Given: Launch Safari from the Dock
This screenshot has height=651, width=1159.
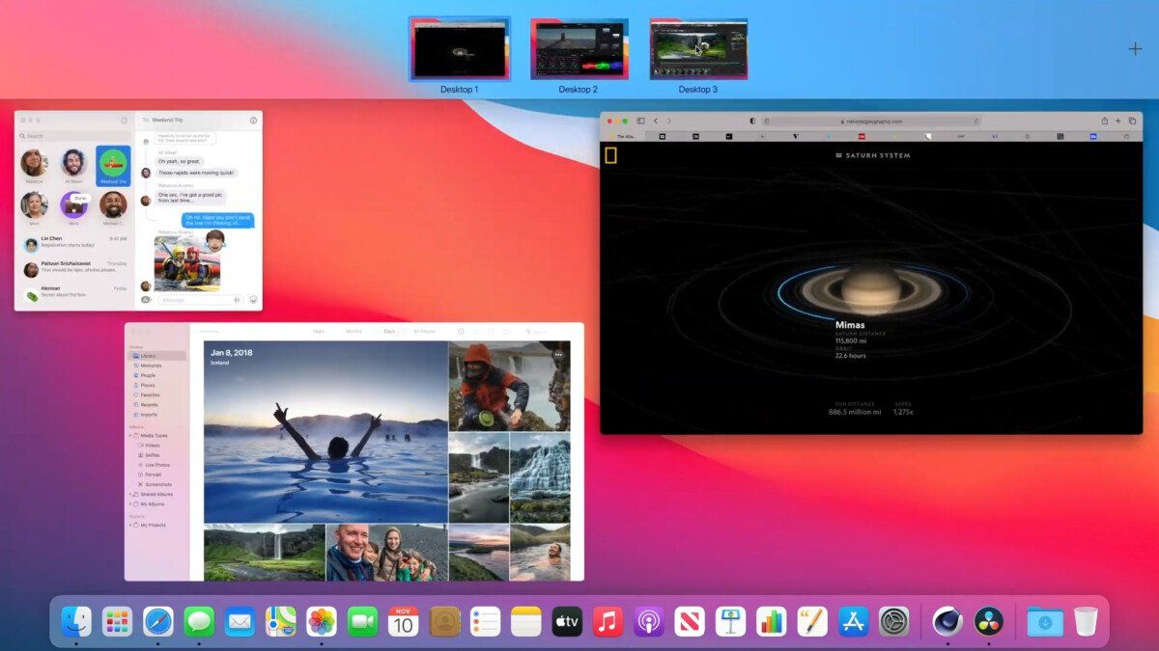Looking at the screenshot, I should click(158, 621).
